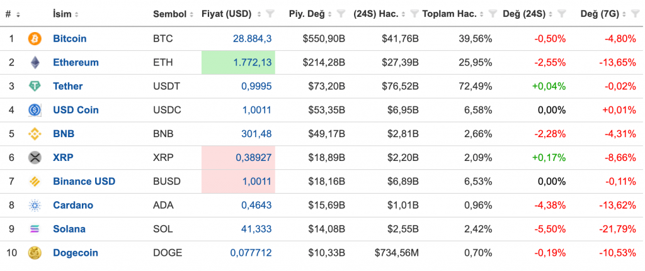Click the Ethereum 7-day change -13,65%
This screenshot has height=271, width=645.
(x=618, y=63)
